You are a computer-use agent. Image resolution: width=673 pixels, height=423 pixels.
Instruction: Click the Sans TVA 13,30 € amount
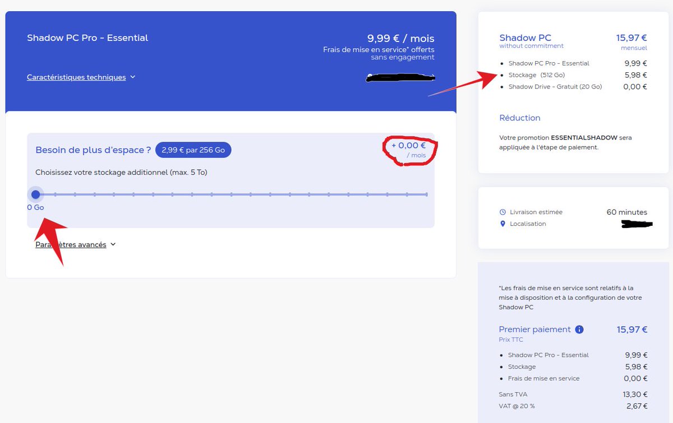click(x=636, y=394)
